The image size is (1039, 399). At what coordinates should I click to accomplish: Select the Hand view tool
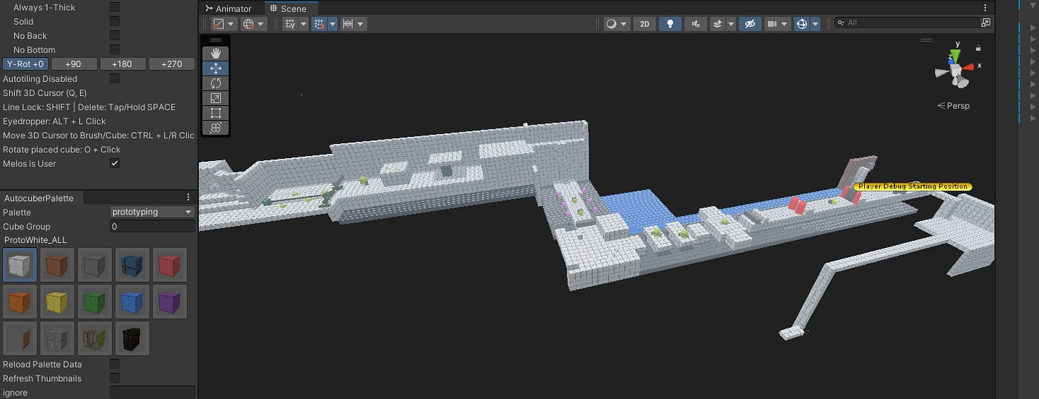pos(216,53)
